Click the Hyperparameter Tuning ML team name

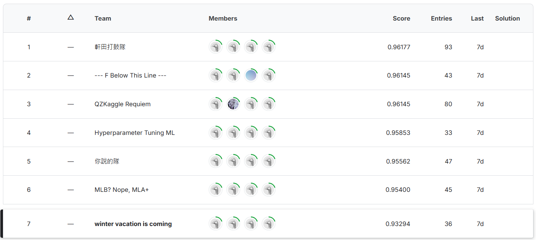[x=134, y=133]
